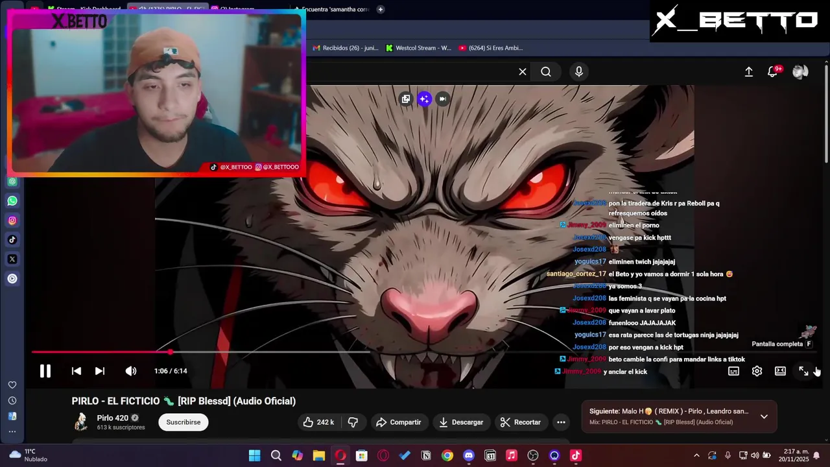Image resolution: width=830 pixels, height=467 pixels.
Task: Open the Pirlo 420 channel name
Action: click(113, 418)
